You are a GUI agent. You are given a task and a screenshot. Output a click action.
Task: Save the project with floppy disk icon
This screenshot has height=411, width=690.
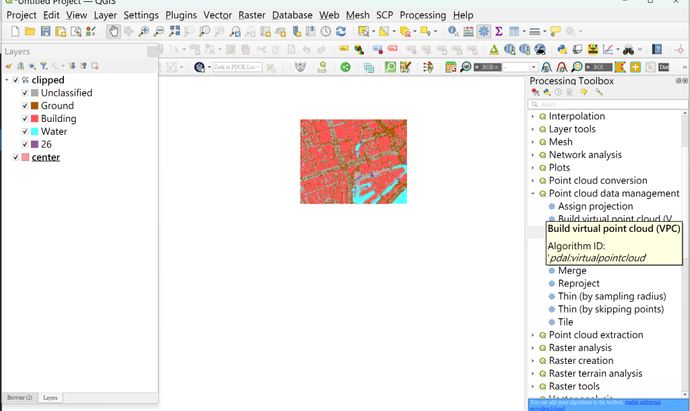tap(45, 31)
